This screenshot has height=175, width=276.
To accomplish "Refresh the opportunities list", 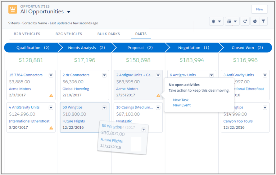I will 245,21.
